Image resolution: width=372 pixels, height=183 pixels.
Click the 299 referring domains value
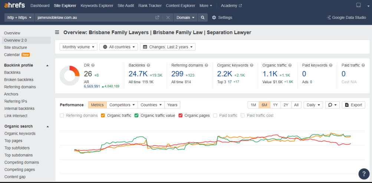click(177, 74)
